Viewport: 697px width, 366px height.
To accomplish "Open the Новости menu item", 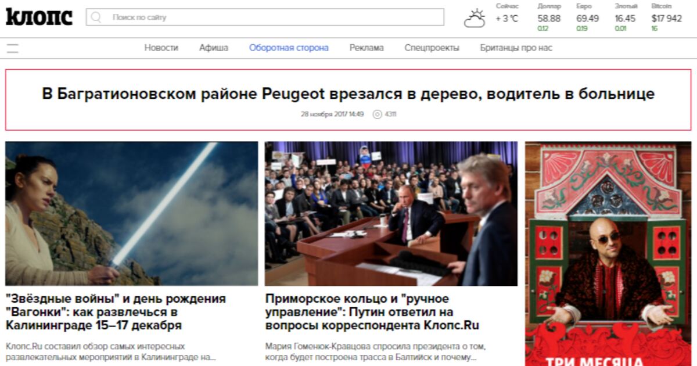I will tap(161, 48).
